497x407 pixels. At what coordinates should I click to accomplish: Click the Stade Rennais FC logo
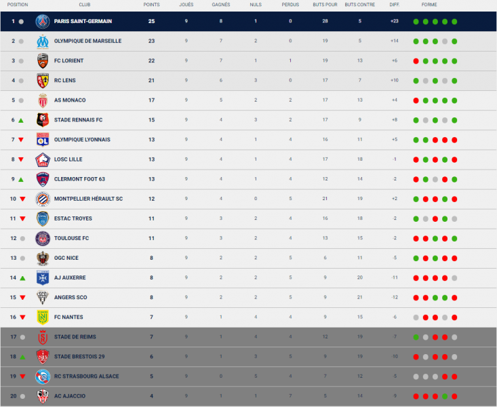(x=43, y=120)
